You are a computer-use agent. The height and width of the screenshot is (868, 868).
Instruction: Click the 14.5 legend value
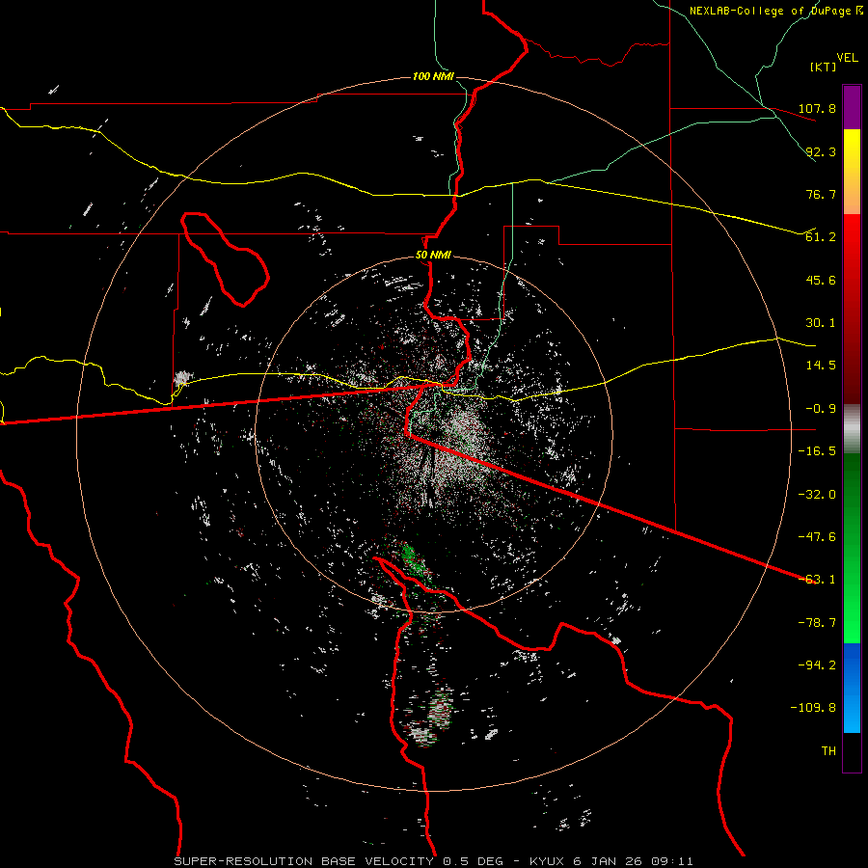(821, 366)
